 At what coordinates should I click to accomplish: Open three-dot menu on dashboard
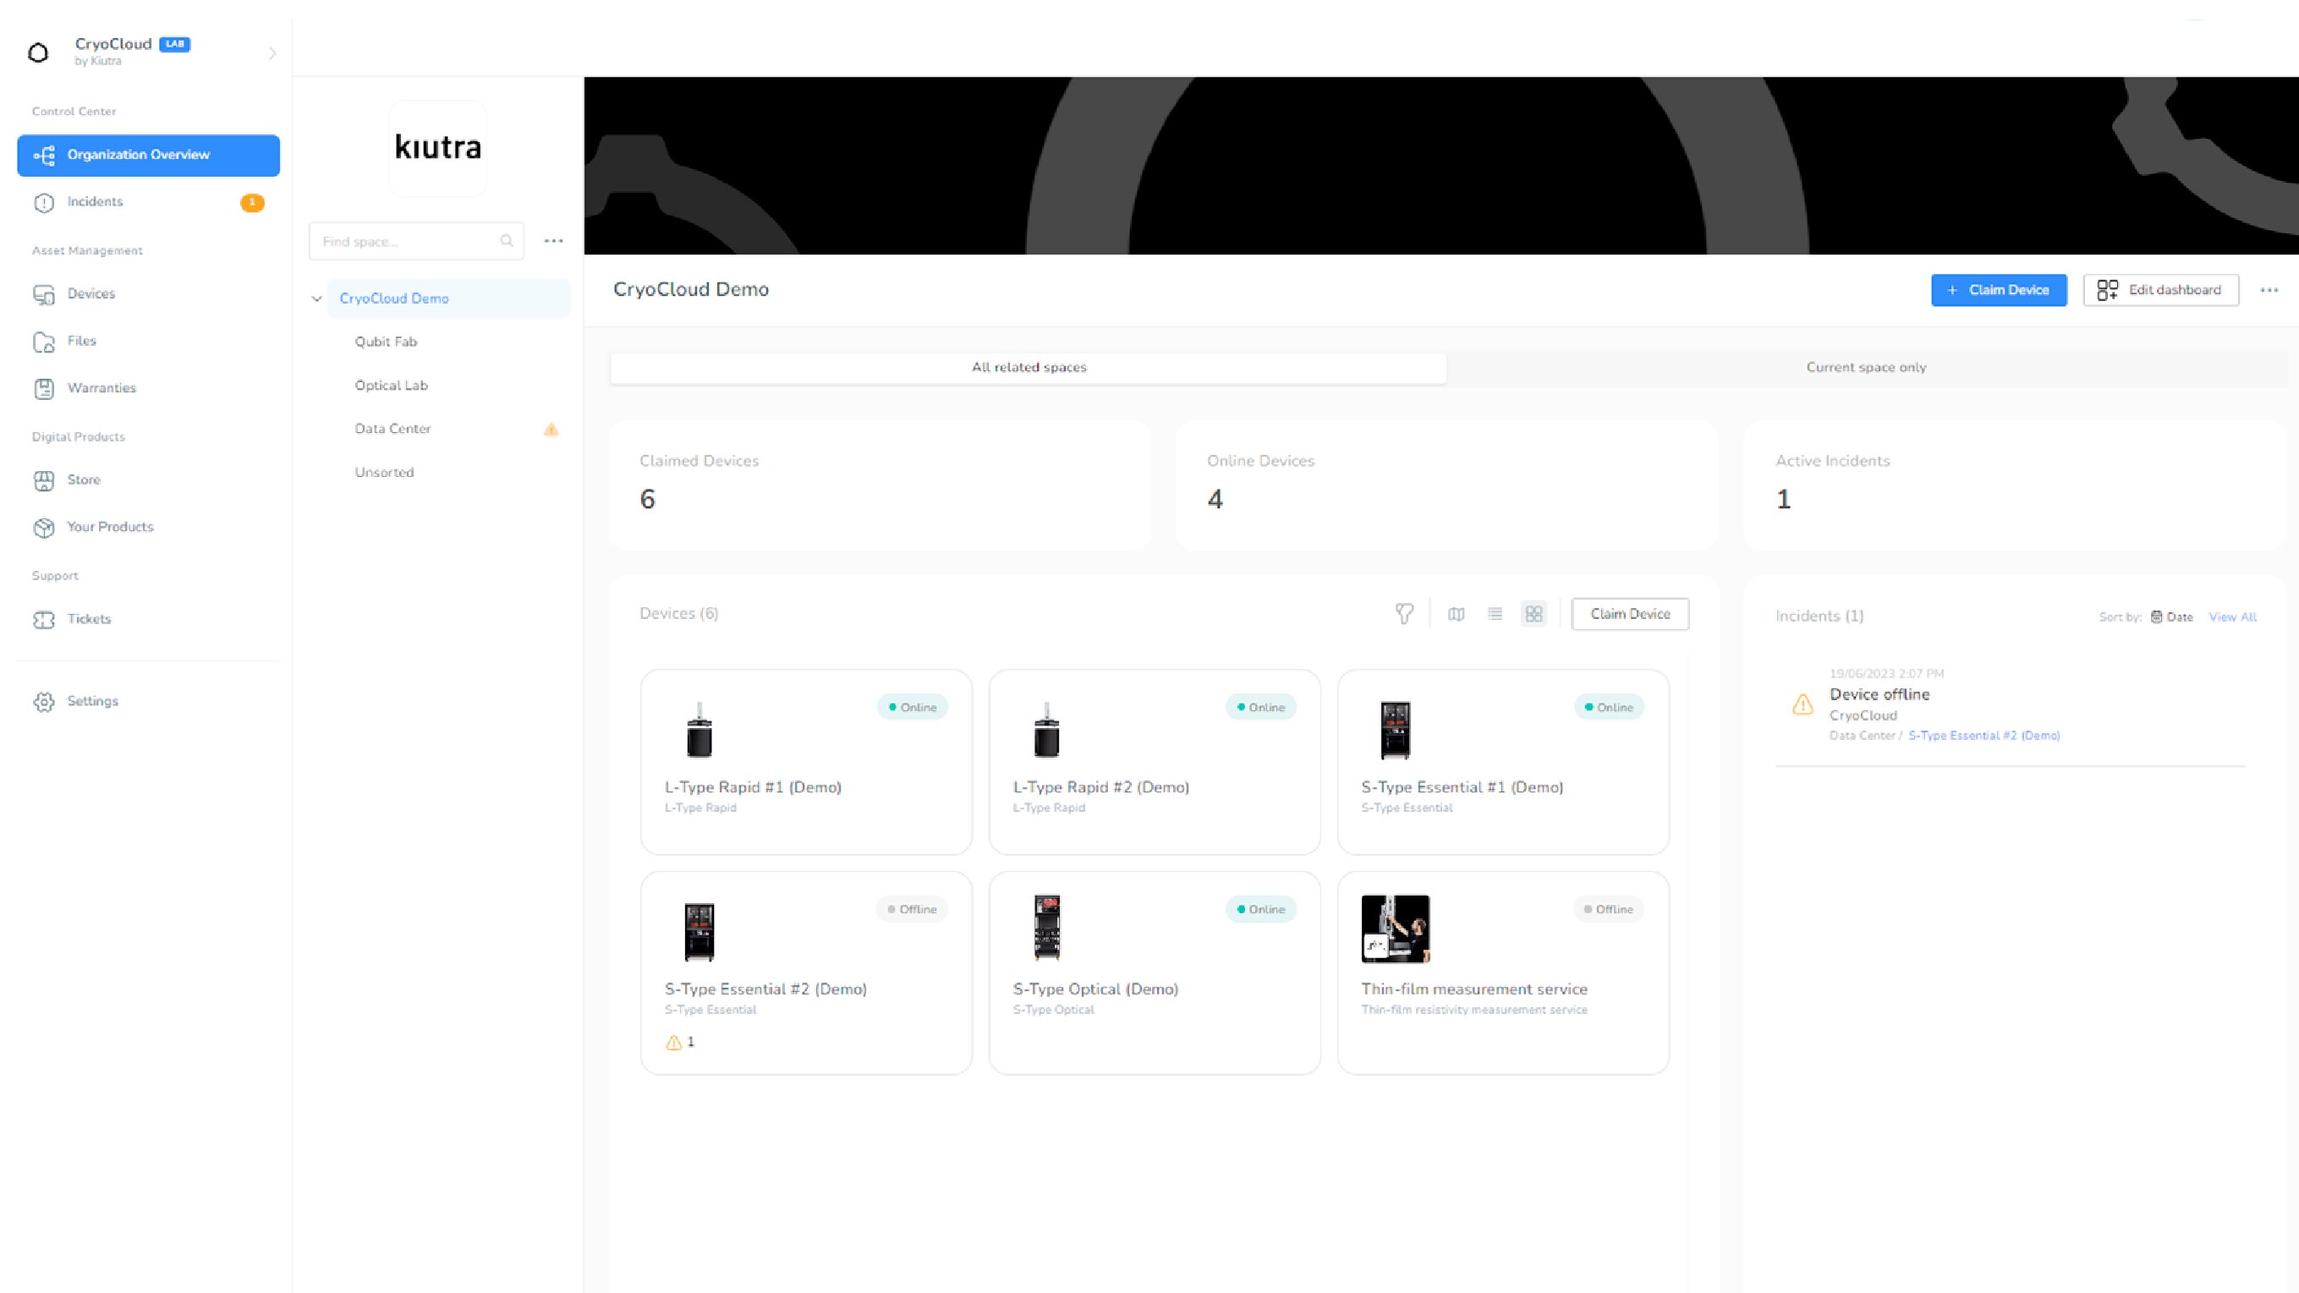point(2269,289)
